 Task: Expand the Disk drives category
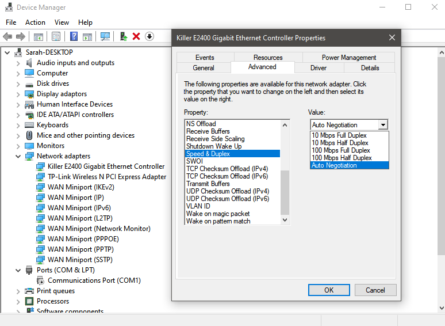tap(18, 84)
